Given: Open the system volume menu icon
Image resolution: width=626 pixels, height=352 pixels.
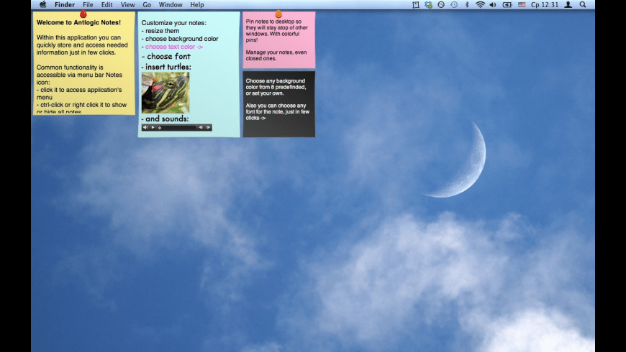Looking at the screenshot, I should (x=493, y=5).
